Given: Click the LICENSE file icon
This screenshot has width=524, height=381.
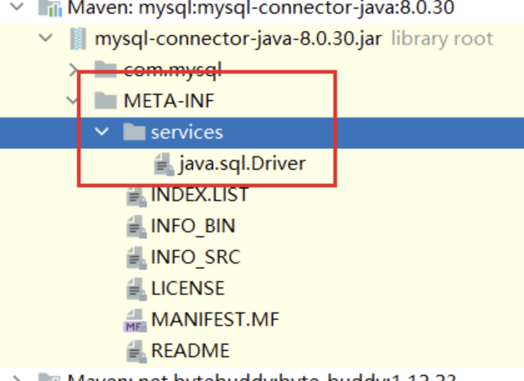Looking at the screenshot, I should pos(136,289).
